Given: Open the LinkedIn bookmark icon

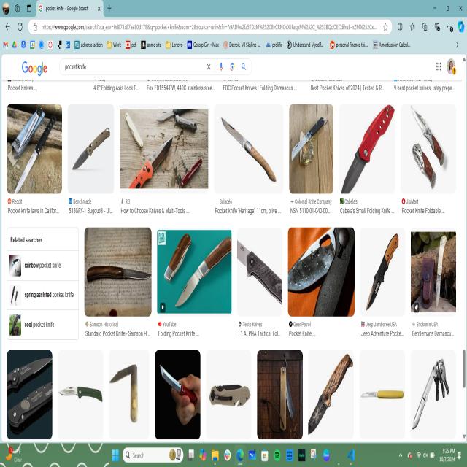Looking at the screenshot, I should tap(68, 45).
